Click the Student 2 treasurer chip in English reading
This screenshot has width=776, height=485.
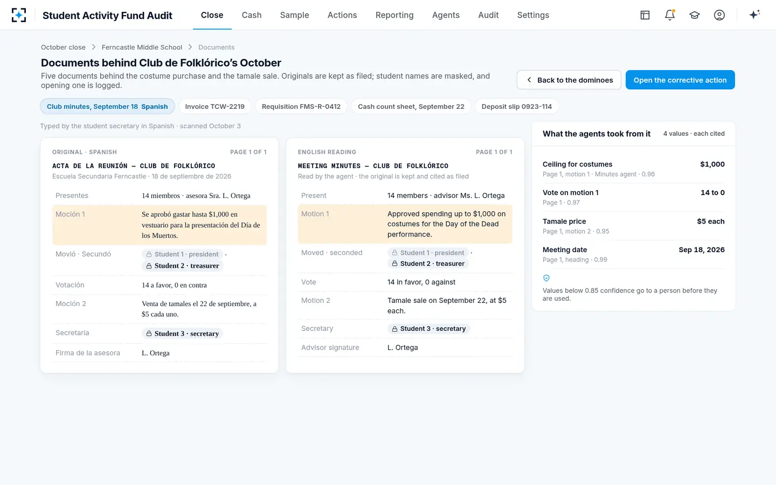pos(428,264)
